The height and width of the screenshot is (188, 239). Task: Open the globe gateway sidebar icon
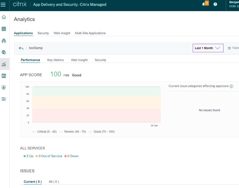point(4,52)
